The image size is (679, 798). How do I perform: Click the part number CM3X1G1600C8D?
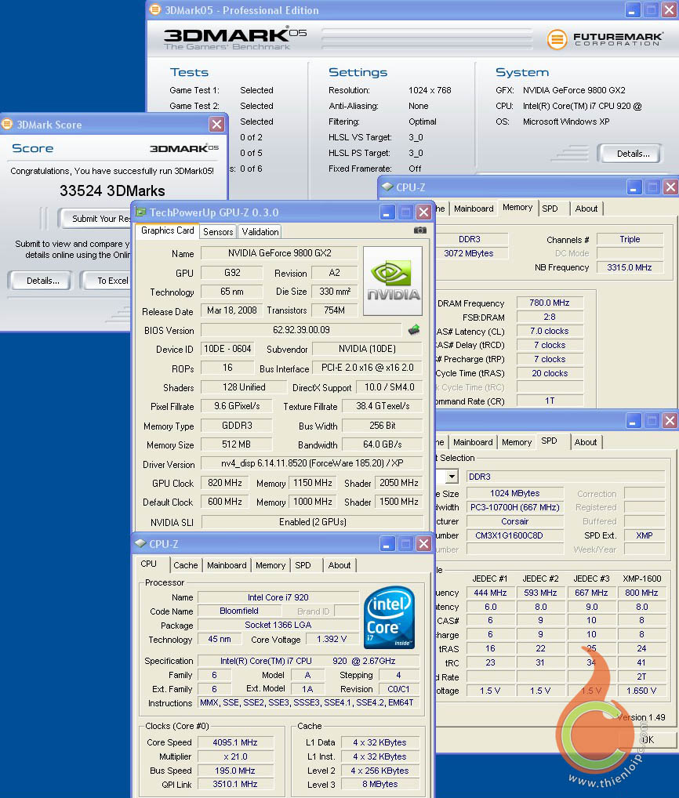pos(514,535)
